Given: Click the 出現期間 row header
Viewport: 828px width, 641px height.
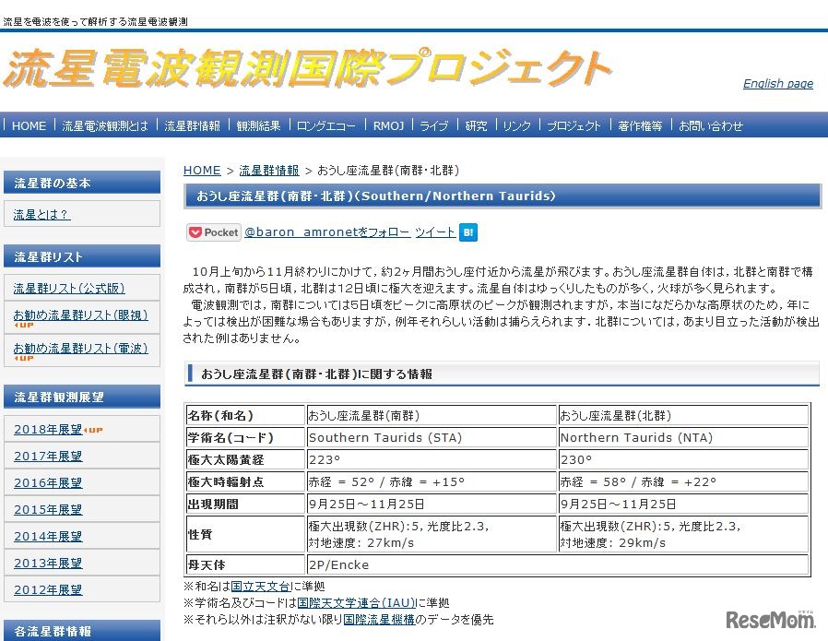Looking at the screenshot, I should coord(245,504).
